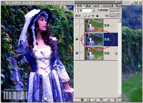Lock all with padlock icon

[x=97, y=16]
